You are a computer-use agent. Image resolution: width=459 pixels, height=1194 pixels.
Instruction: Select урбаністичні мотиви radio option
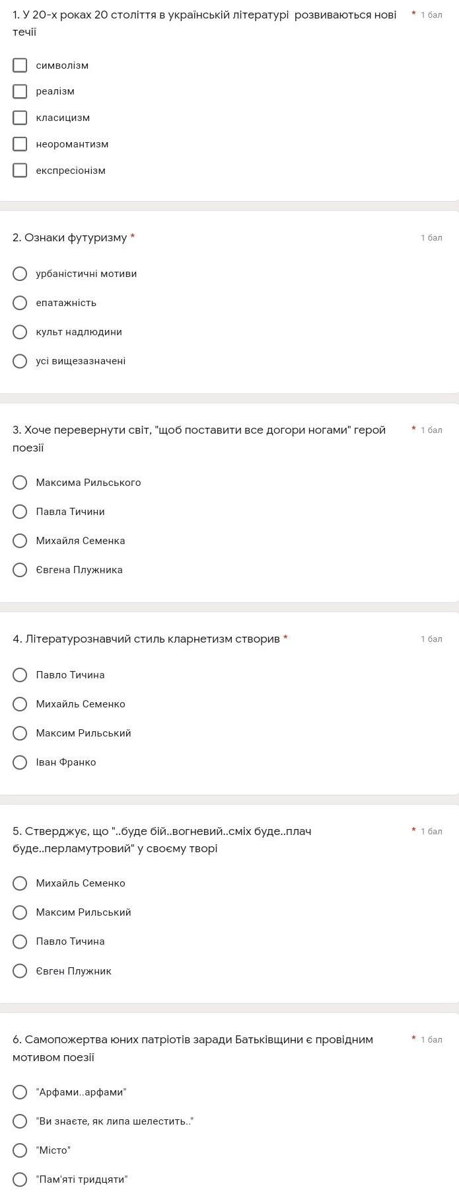pos(20,274)
